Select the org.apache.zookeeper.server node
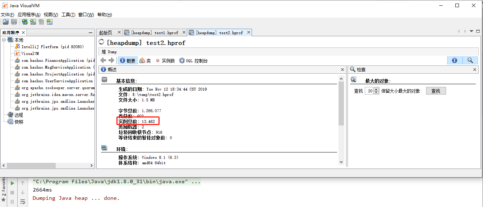Screen dimensions: 483x207 pyautogui.click(x=55, y=88)
